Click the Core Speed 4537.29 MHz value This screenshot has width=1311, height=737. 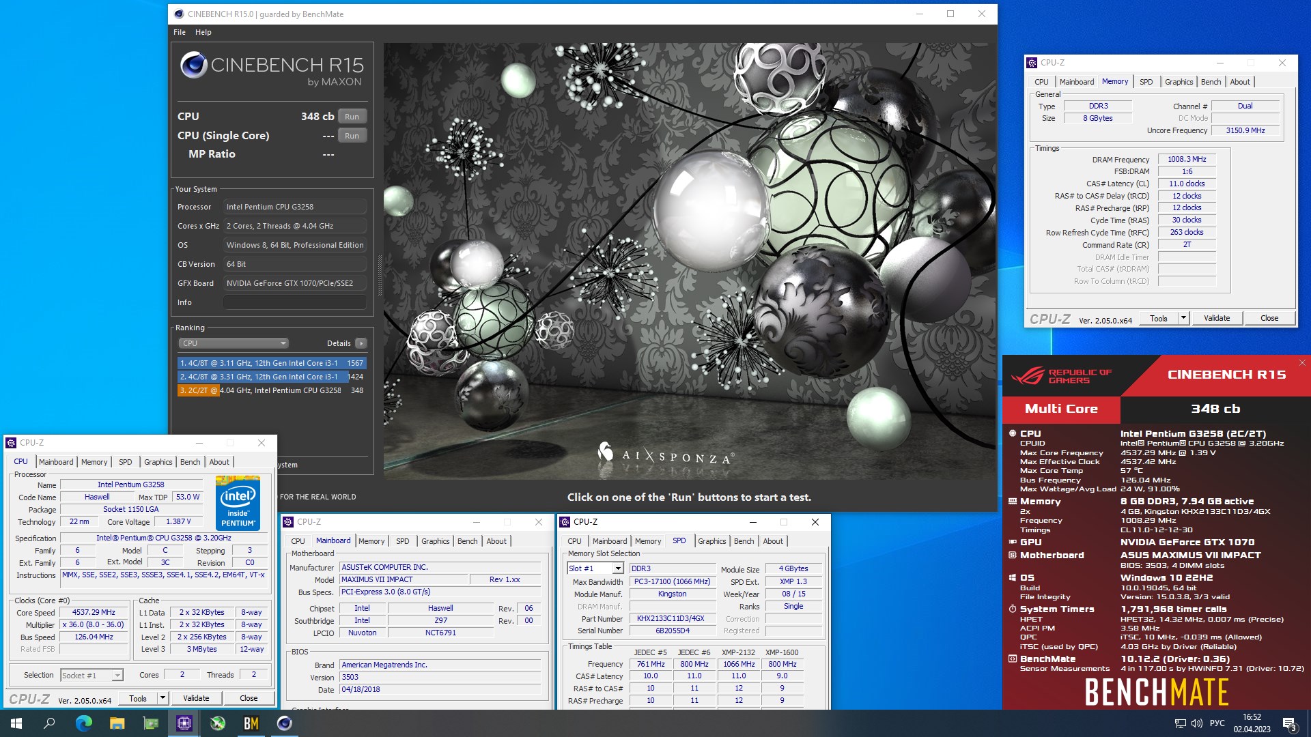pyautogui.click(x=94, y=612)
